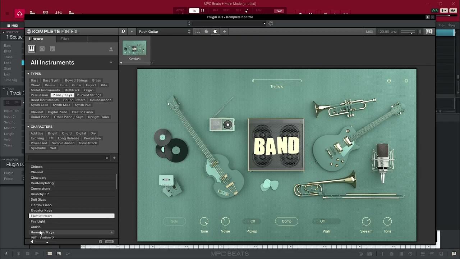Collapse the CHARACTERS section

(x=28, y=127)
